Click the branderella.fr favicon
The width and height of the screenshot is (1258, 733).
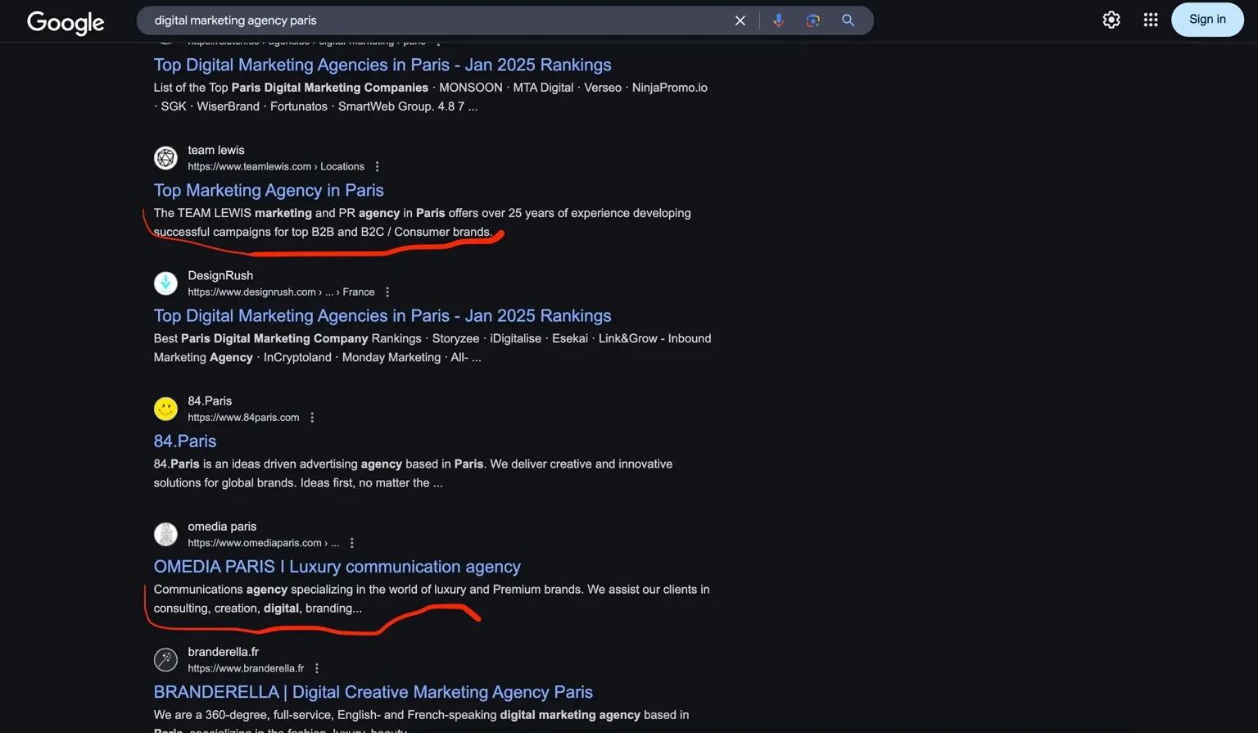(x=165, y=659)
